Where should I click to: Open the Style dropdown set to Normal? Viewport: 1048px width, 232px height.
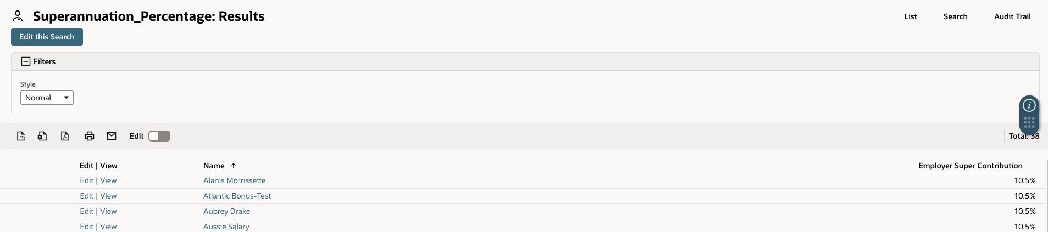[x=47, y=98]
